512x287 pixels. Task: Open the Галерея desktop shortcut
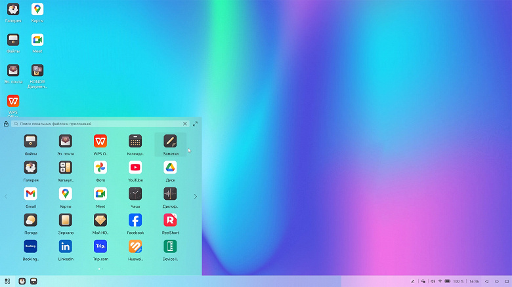pyautogui.click(x=13, y=9)
